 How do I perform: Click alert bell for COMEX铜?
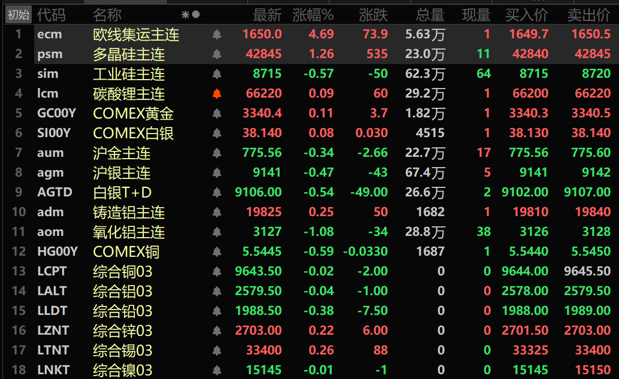click(217, 251)
